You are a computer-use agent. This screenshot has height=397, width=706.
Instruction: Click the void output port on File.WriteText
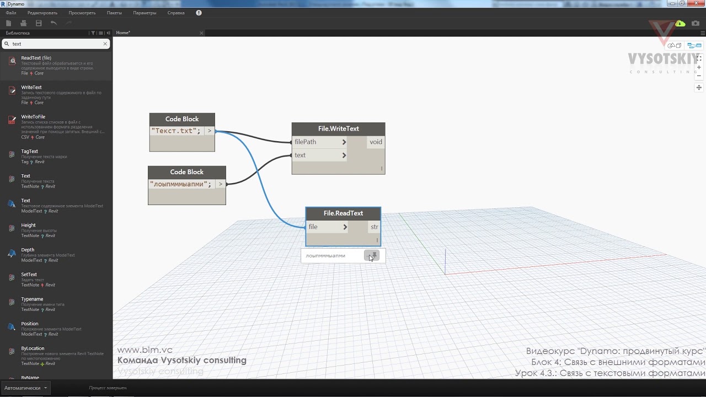click(376, 142)
